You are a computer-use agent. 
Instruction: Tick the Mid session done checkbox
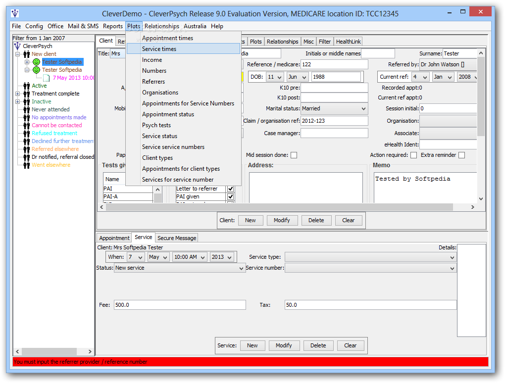[x=294, y=155]
